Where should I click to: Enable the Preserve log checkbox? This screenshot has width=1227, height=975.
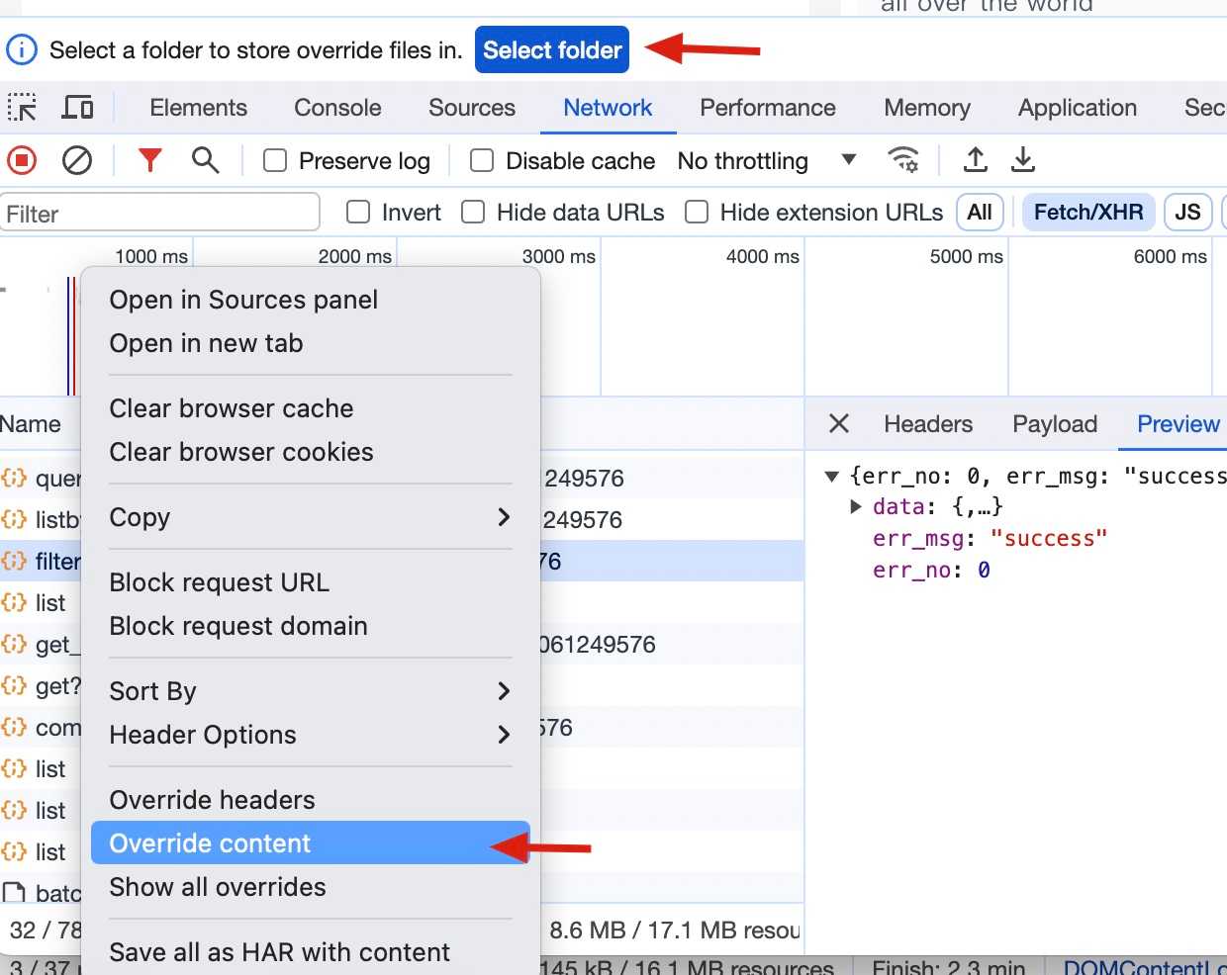(x=275, y=161)
